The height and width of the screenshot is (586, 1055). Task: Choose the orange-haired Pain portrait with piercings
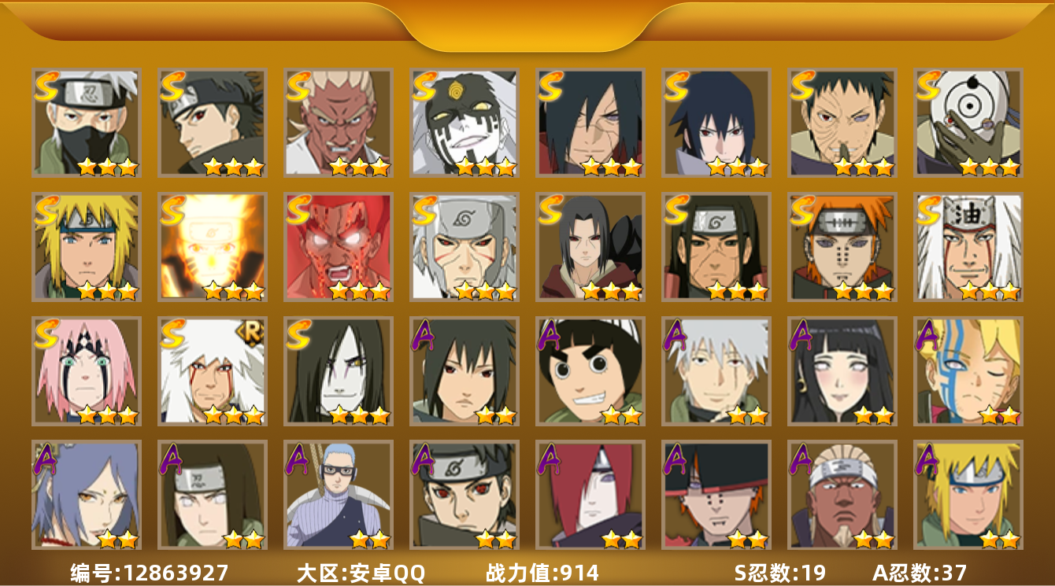842,246
